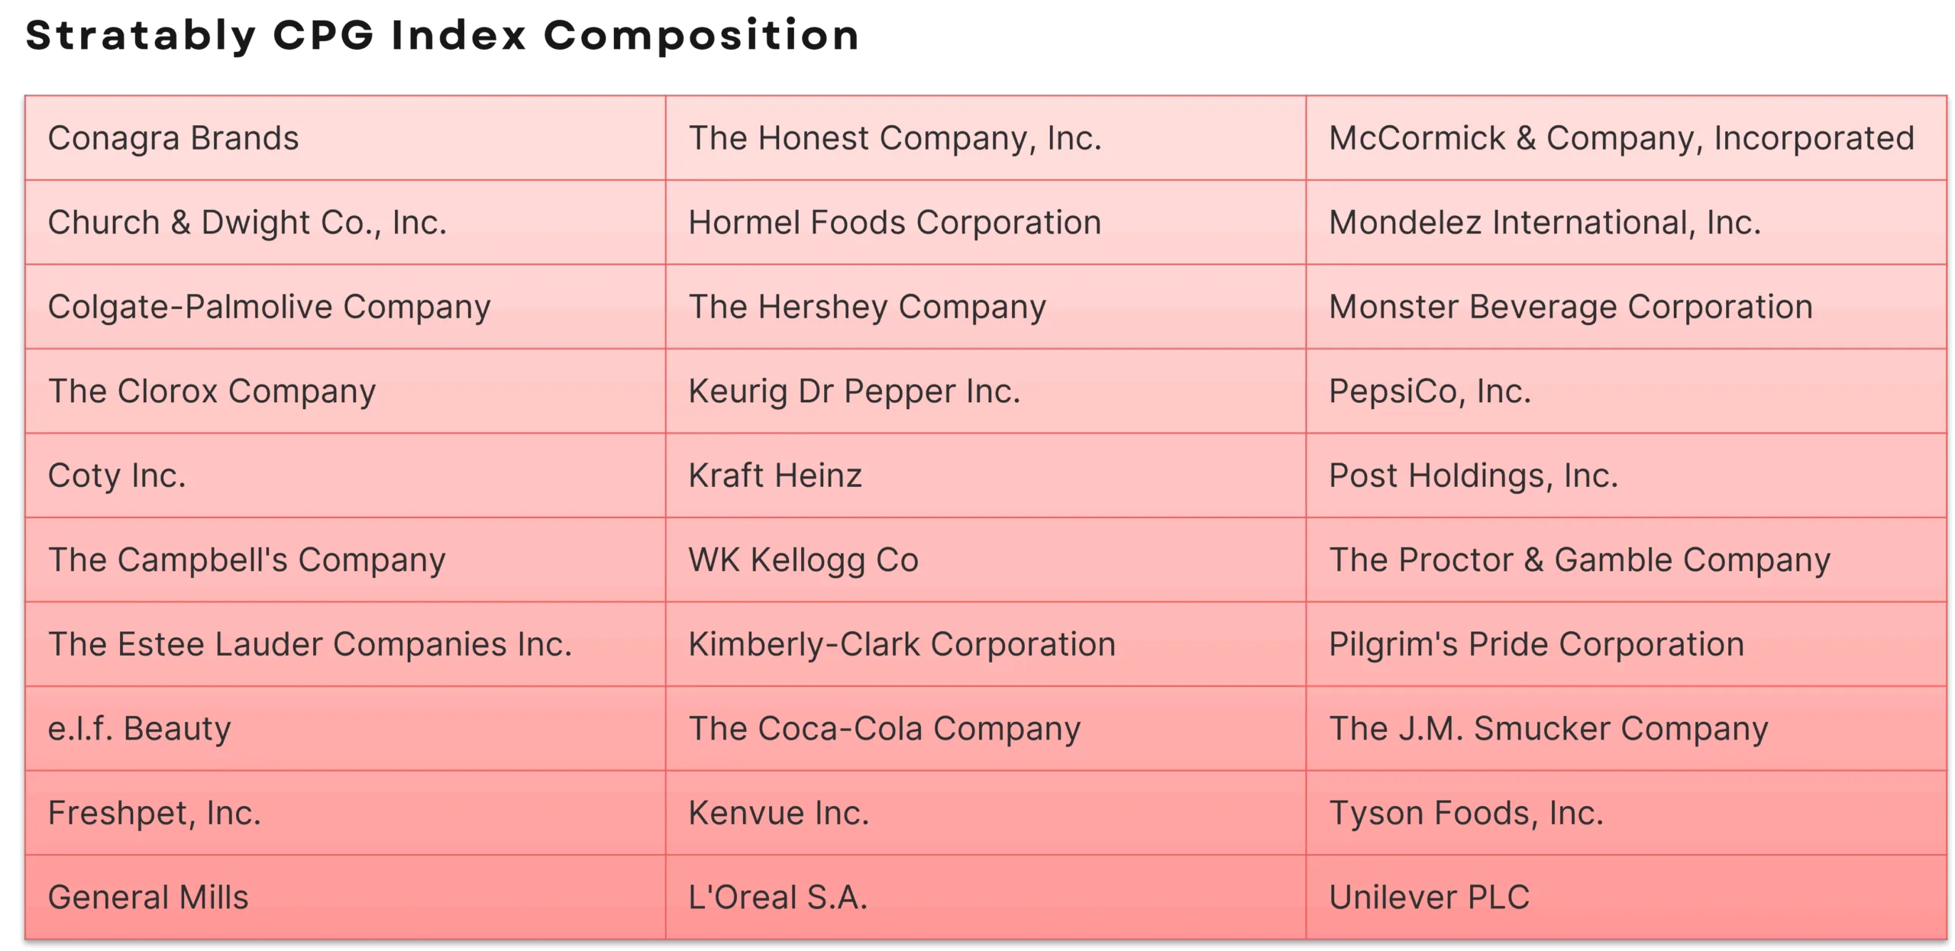Click the e.l.f. Beauty cell
This screenshot has width=1955, height=951.
[x=139, y=729]
